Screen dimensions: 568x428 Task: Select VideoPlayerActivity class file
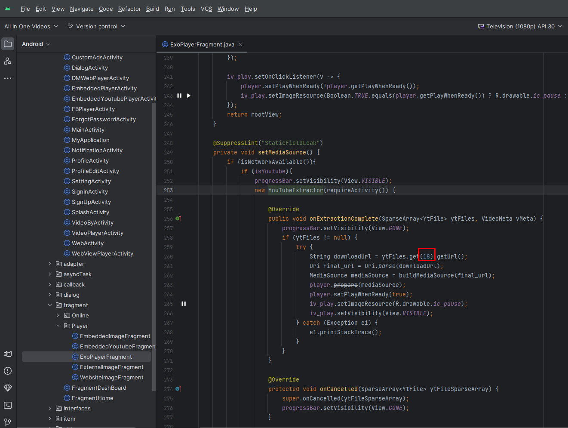tap(98, 233)
